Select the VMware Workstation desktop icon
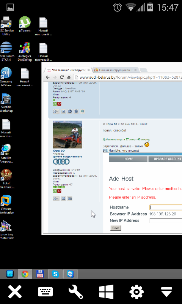This screenshot has height=304, width=182. click(x=6, y=204)
